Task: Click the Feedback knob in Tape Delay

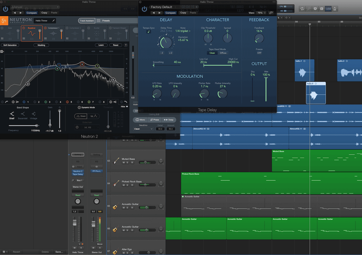Action: pyautogui.click(x=259, y=38)
